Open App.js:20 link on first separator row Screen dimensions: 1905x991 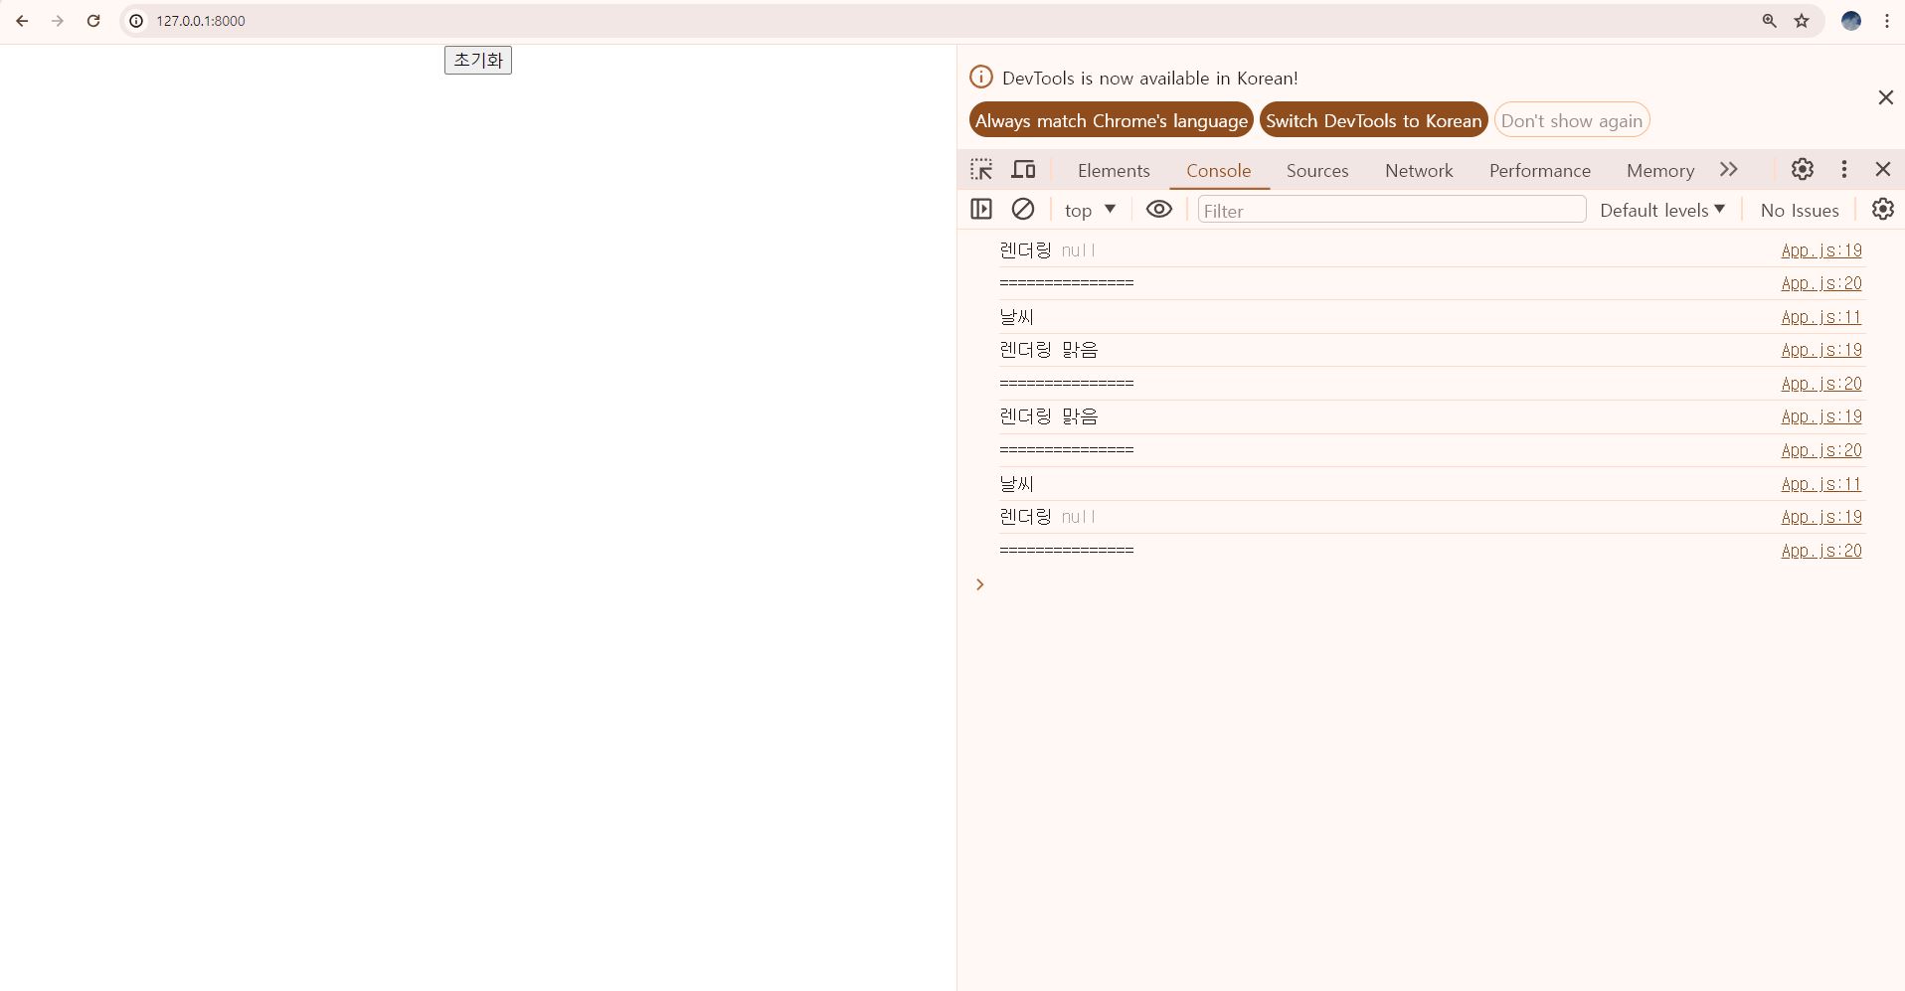tap(1821, 283)
